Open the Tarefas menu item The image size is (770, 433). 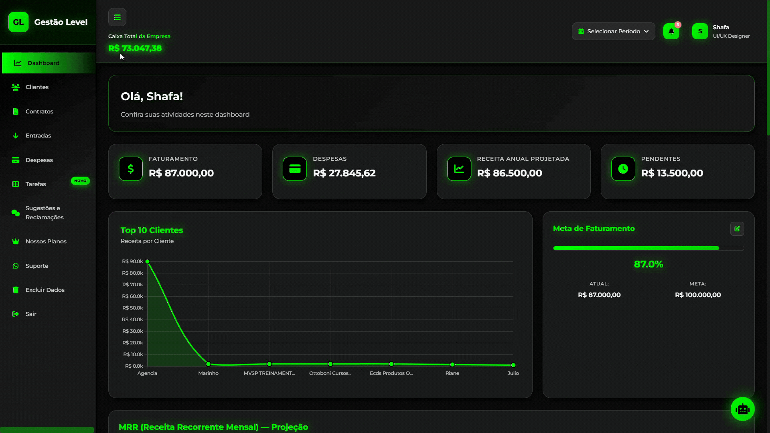[x=36, y=184]
